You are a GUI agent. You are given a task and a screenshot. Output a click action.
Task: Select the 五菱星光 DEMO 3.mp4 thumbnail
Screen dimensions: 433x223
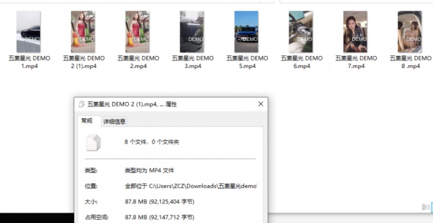(x=192, y=31)
